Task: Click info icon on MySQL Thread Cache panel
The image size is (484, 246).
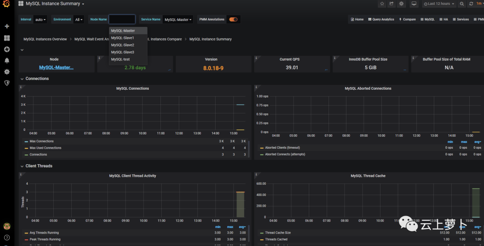Action: click(256, 175)
